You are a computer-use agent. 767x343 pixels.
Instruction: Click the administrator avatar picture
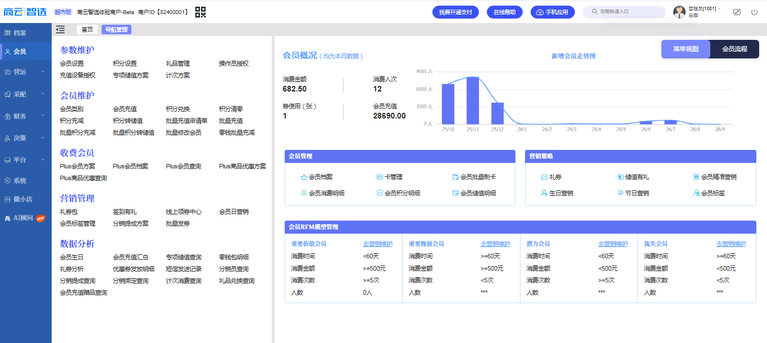tap(679, 12)
